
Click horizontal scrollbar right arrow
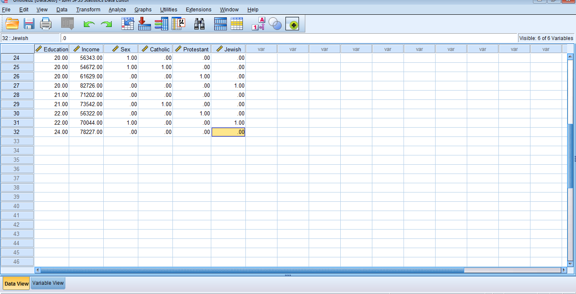coord(564,270)
